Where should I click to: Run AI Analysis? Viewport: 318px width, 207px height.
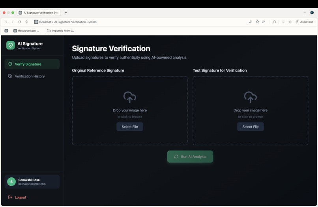point(190,156)
